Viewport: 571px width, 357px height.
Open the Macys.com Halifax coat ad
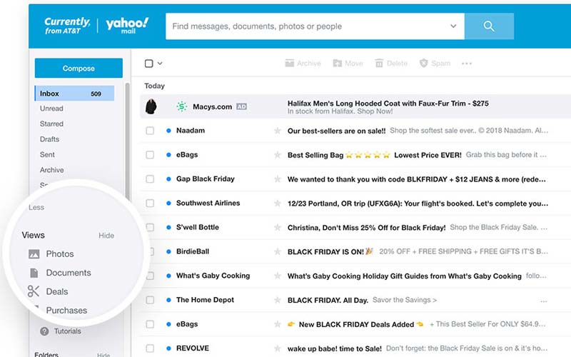pyautogui.click(x=355, y=106)
